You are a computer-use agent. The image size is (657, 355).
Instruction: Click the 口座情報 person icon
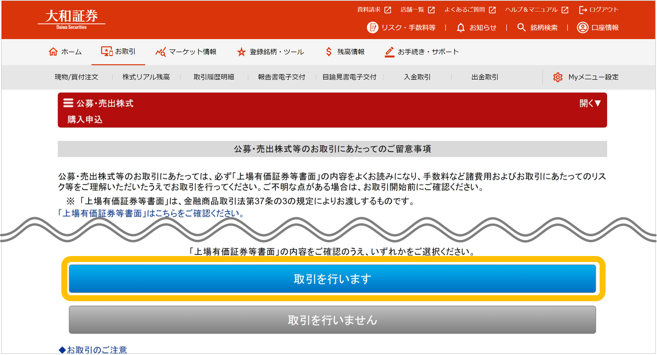(583, 27)
